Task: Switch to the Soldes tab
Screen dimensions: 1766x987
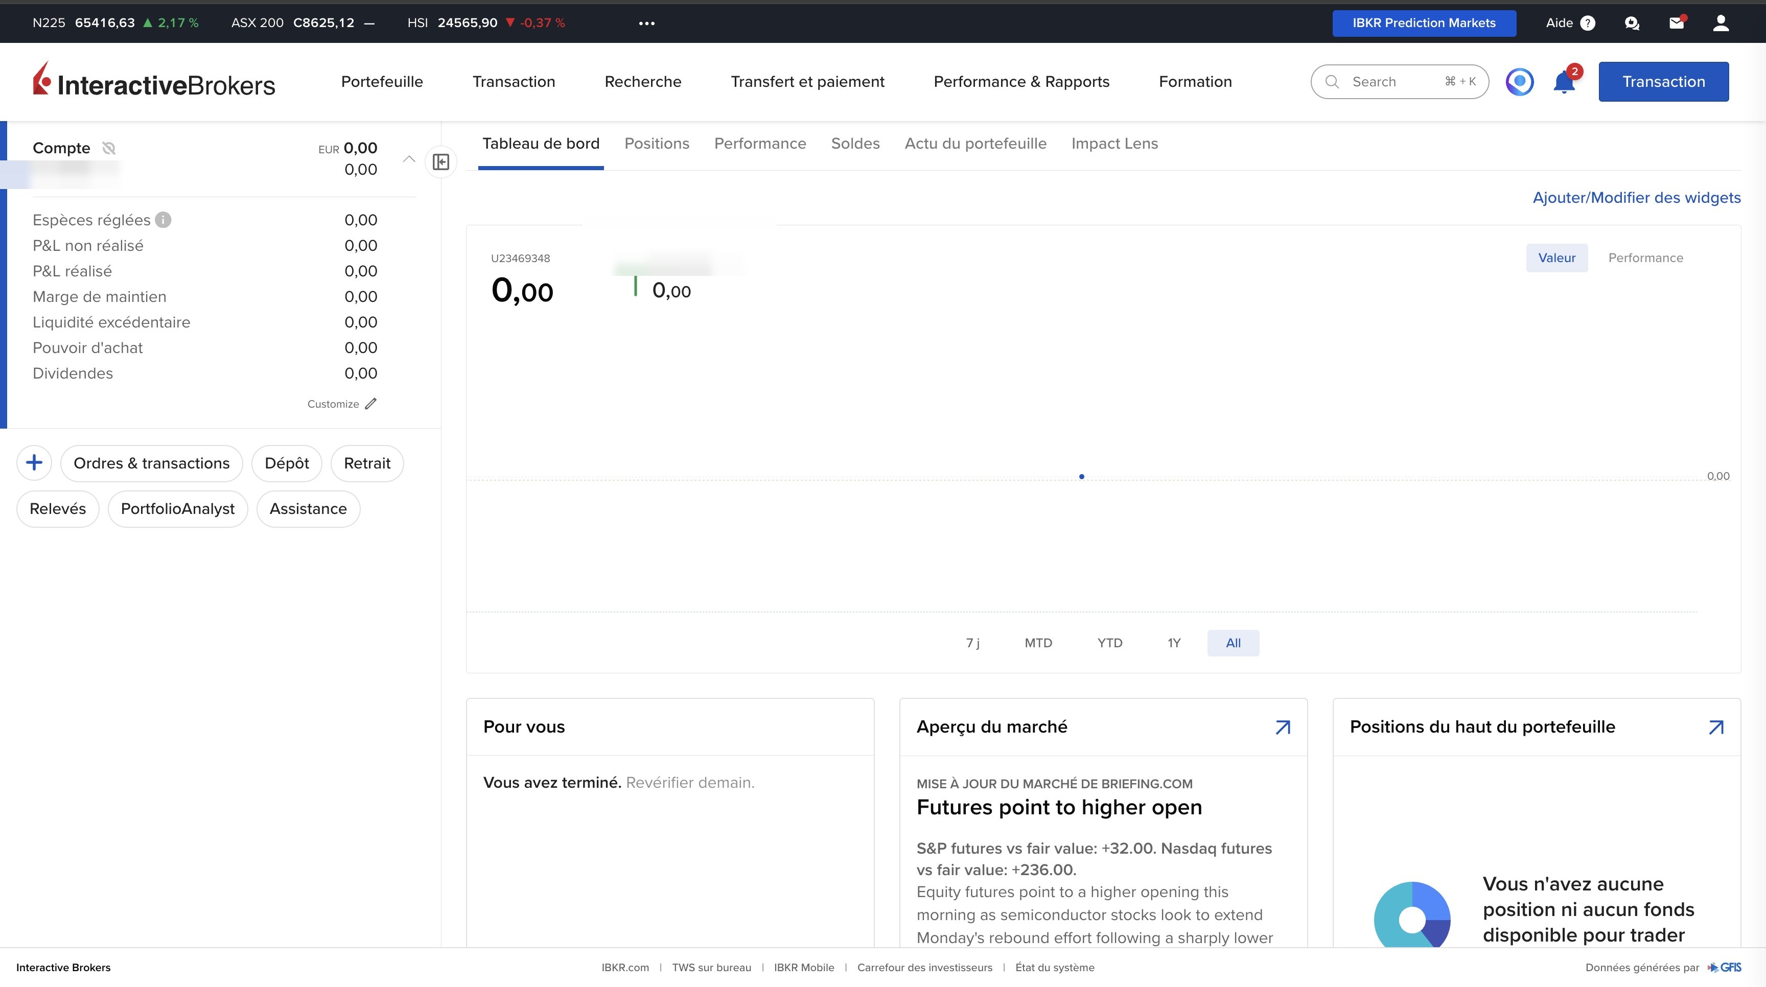Action: [x=855, y=144]
